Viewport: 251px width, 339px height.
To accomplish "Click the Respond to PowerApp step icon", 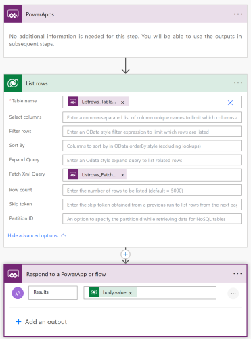I will [13, 274].
